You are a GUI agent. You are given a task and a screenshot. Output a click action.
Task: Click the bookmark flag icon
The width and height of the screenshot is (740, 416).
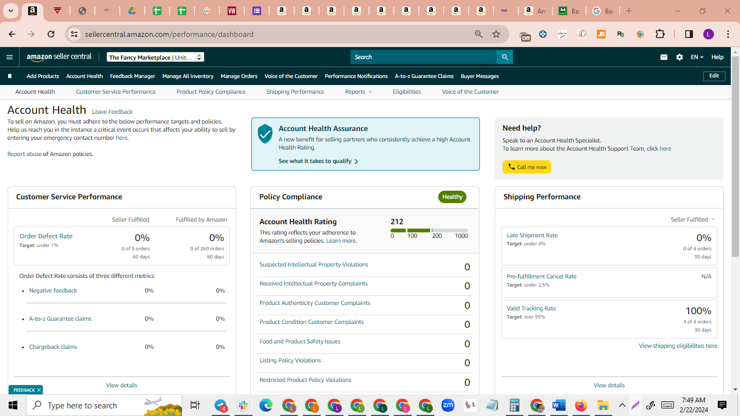click(10, 76)
